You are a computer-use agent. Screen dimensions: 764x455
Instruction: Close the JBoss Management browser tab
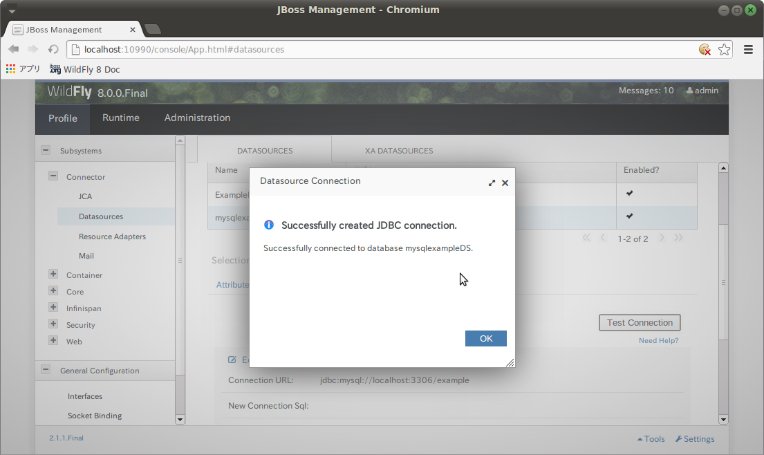pos(133,30)
